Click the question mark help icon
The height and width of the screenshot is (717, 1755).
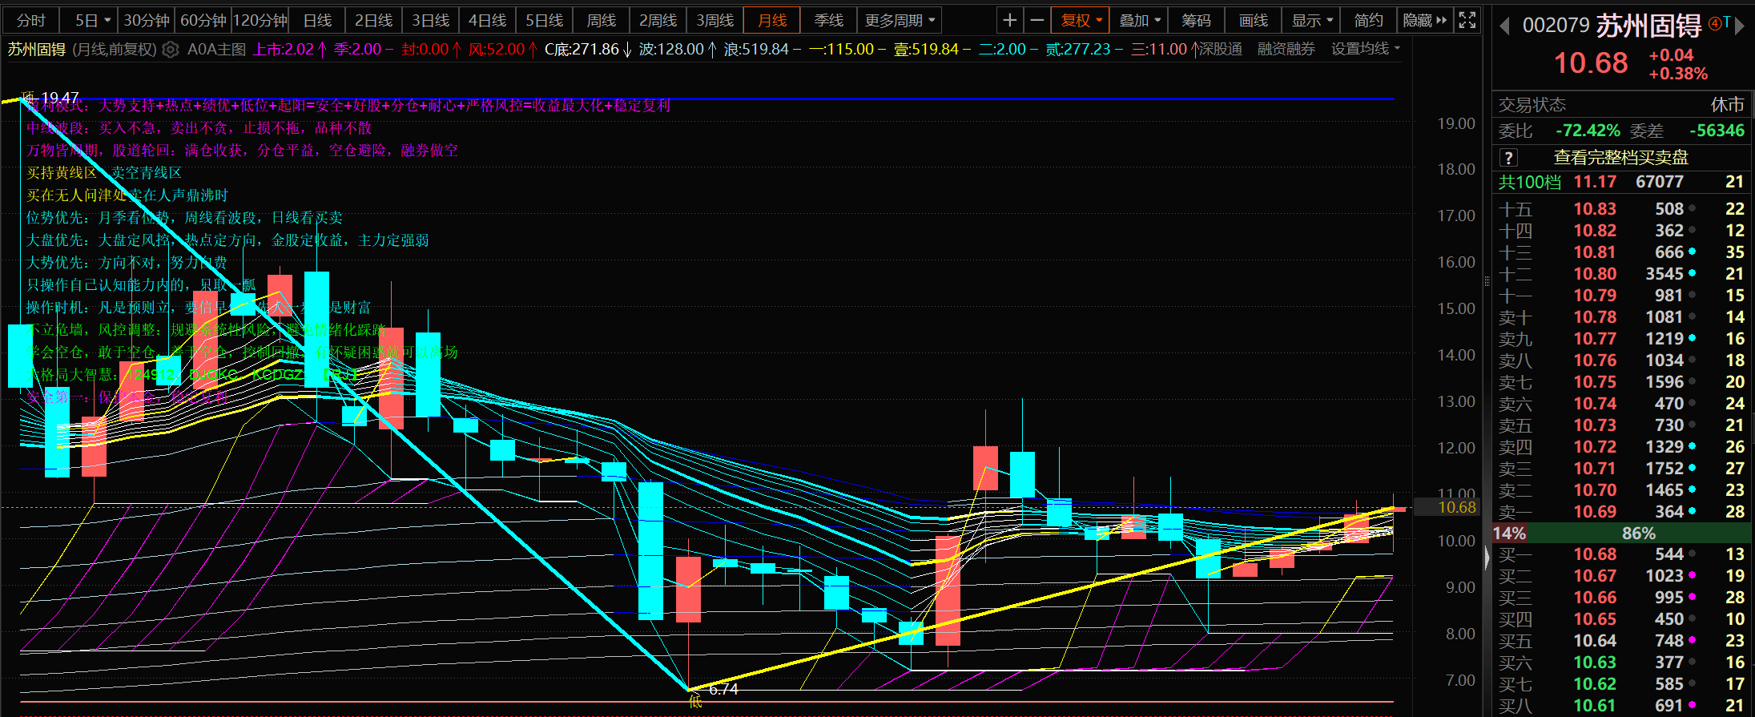pos(1508,158)
